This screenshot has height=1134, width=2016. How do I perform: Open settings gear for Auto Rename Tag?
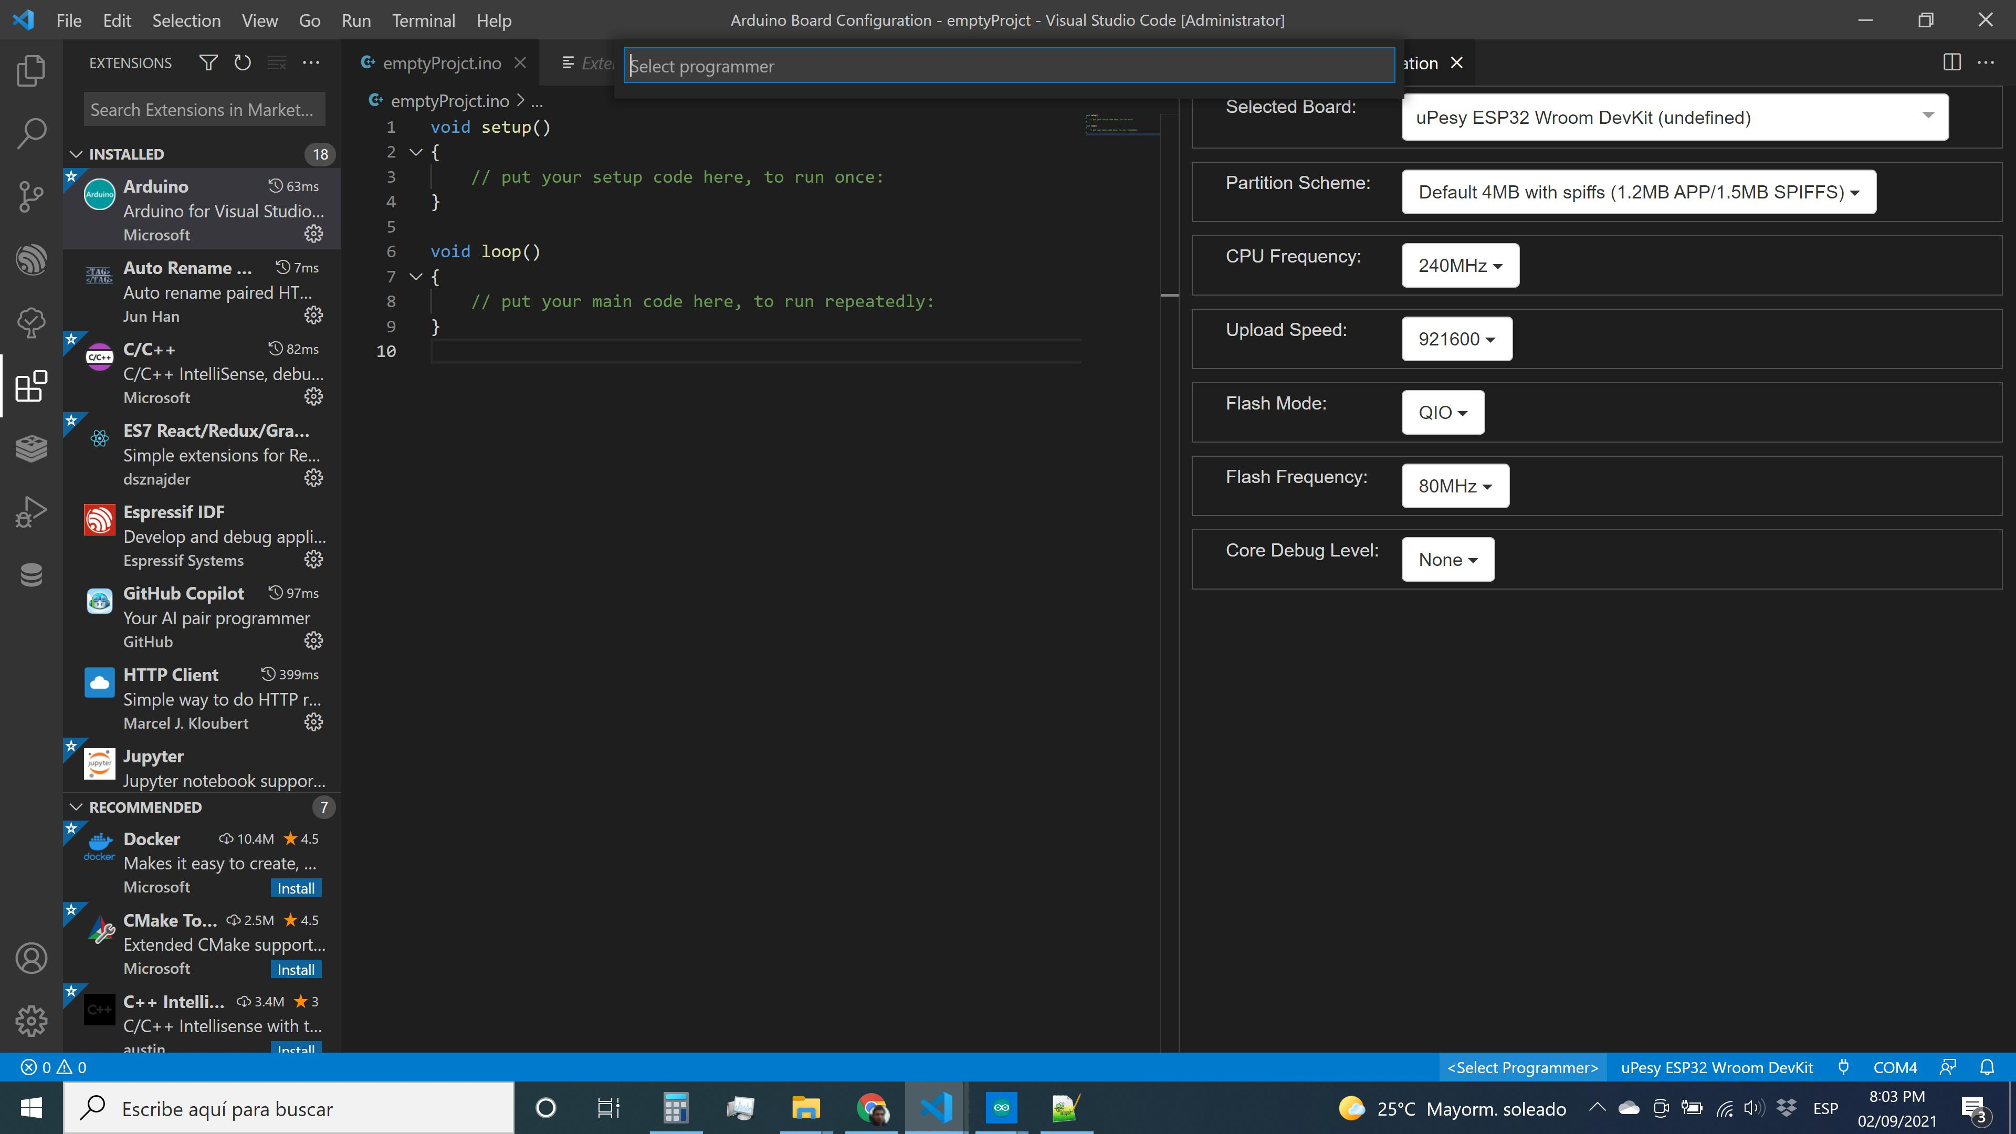pyautogui.click(x=313, y=316)
